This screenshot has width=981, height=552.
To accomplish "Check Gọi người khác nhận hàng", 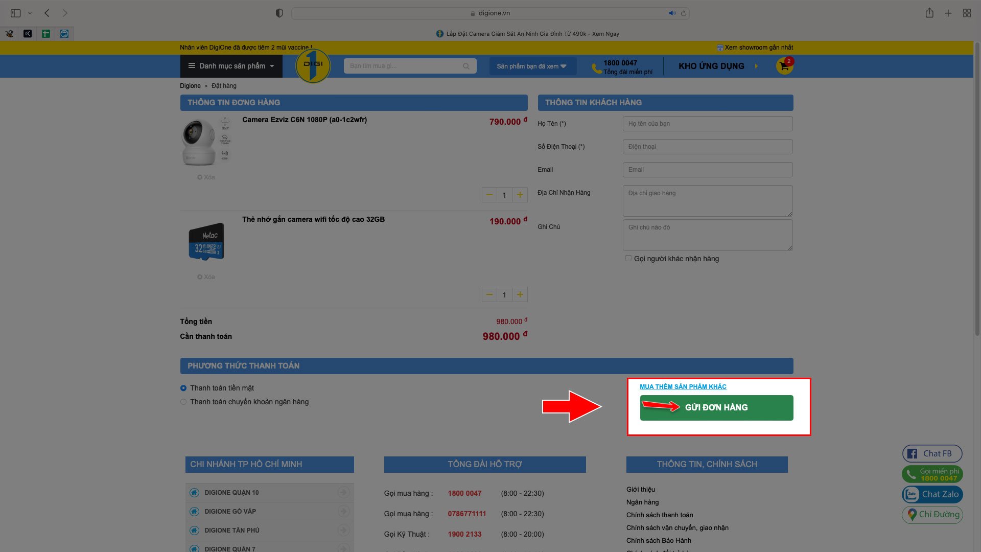I will [628, 259].
